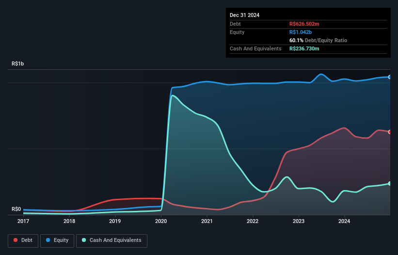Click the R$1b y-axis label
398x255 pixels.
(18, 64)
